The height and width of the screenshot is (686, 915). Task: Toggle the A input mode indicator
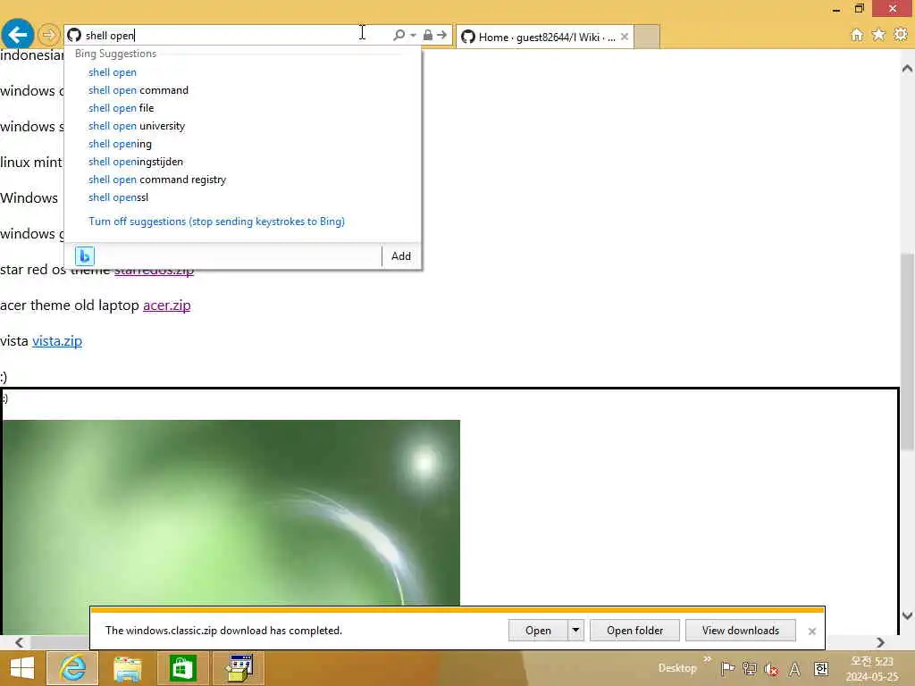[794, 669]
